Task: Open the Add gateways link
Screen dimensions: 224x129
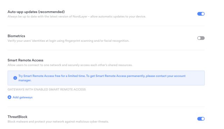Action: [22, 97]
